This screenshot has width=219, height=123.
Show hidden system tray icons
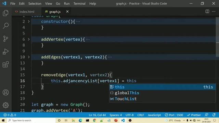click(x=184, y=120)
